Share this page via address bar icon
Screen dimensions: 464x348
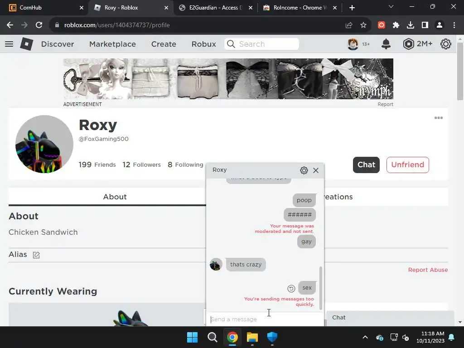point(349,25)
